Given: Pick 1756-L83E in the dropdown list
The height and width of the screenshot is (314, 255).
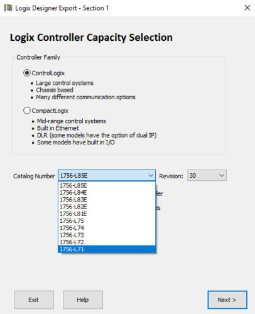Looking at the screenshot, I should point(107,200).
